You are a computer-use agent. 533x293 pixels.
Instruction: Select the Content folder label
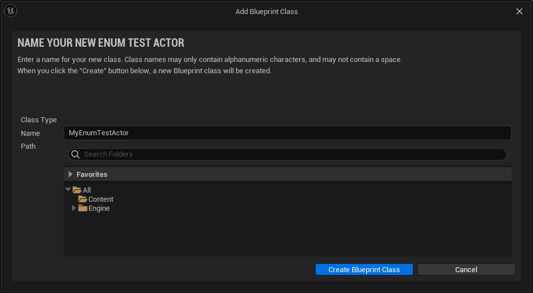tap(101, 199)
